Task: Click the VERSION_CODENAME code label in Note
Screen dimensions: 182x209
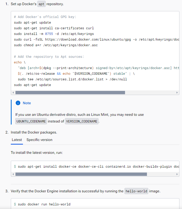Action: click(x=82, y=121)
